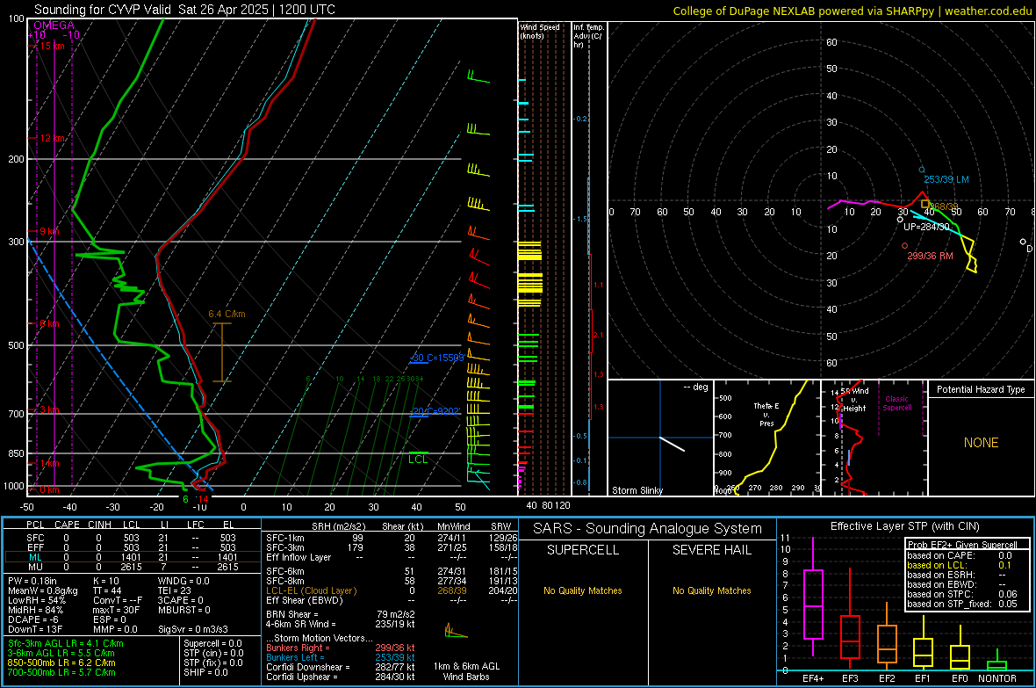1036x688 pixels.
Task: Click the 'DCAPE = -6' value
Action: pyautogui.click(x=33, y=619)
